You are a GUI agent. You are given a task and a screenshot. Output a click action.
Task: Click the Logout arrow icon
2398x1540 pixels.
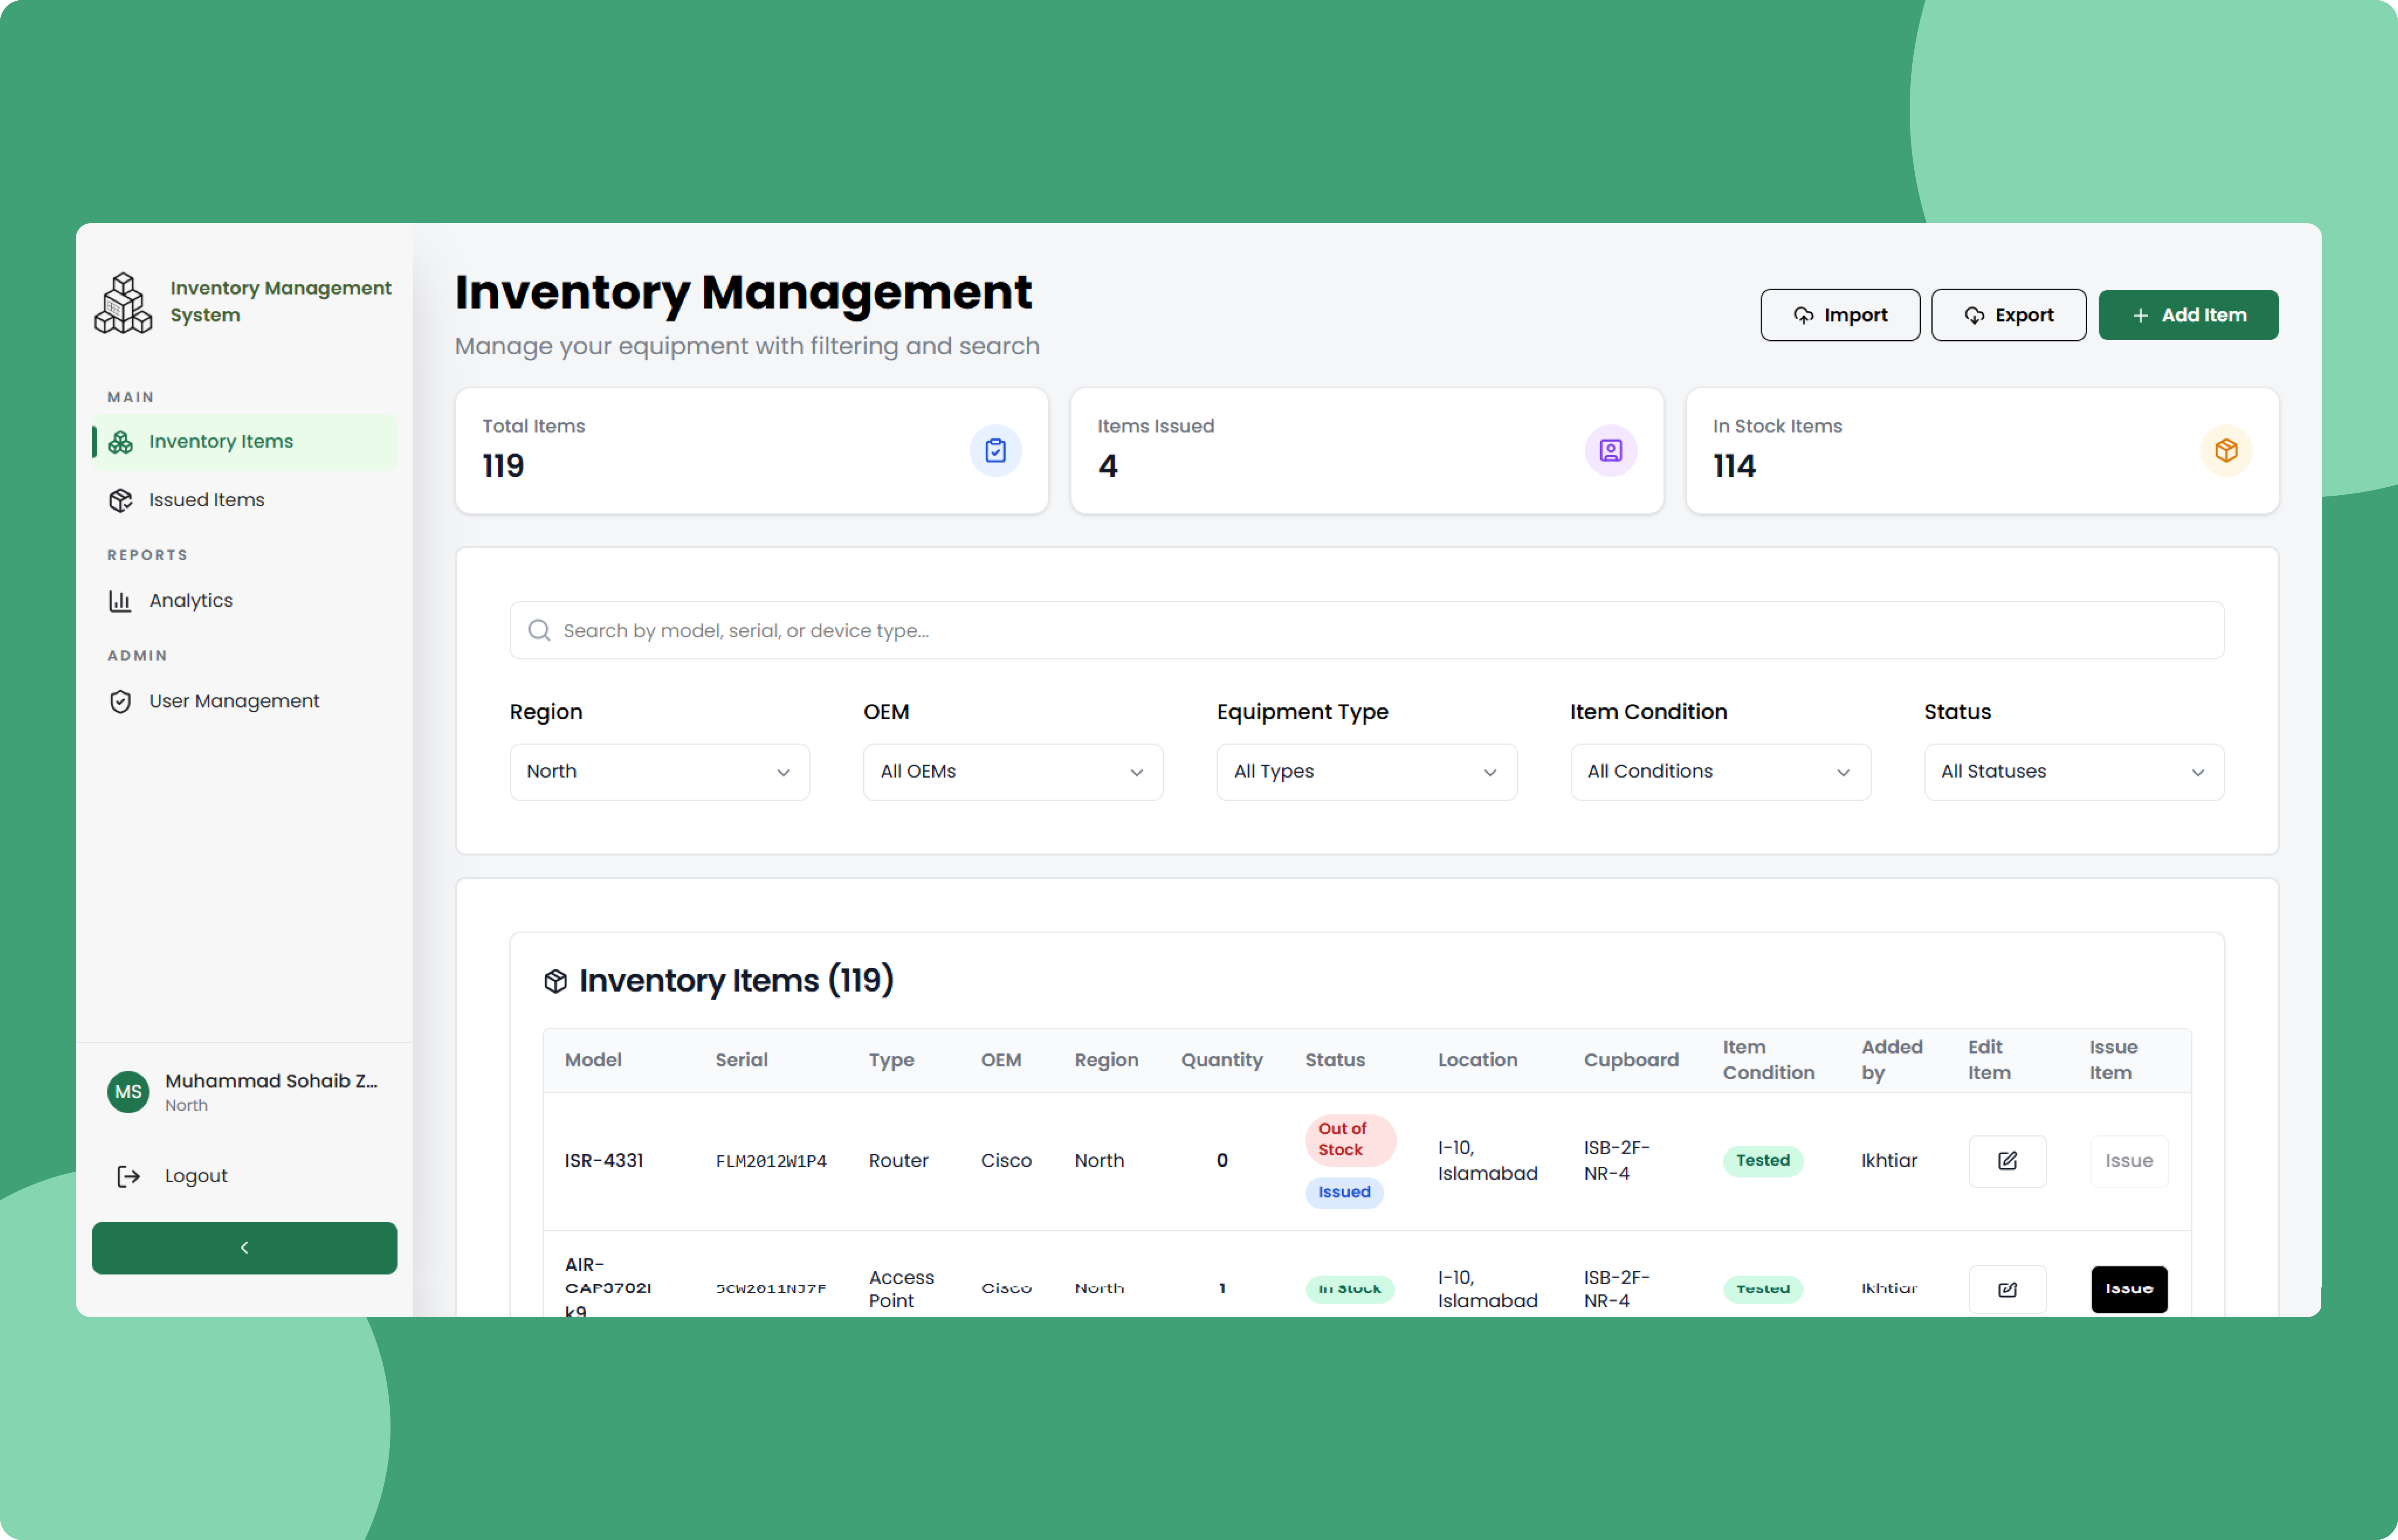coord(128,1177)
